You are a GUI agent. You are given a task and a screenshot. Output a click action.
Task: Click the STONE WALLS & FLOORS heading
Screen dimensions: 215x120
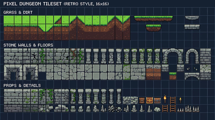point(28,45)
